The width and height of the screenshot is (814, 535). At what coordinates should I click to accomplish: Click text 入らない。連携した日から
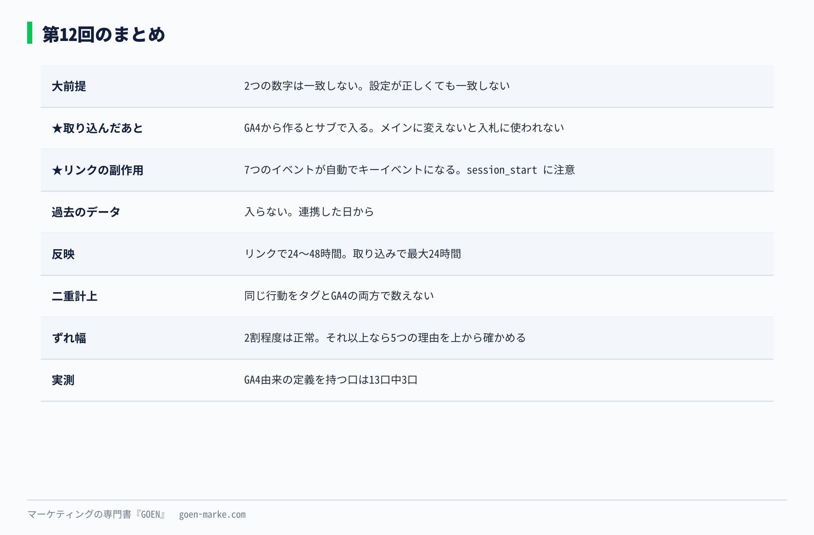coord(309,212)
